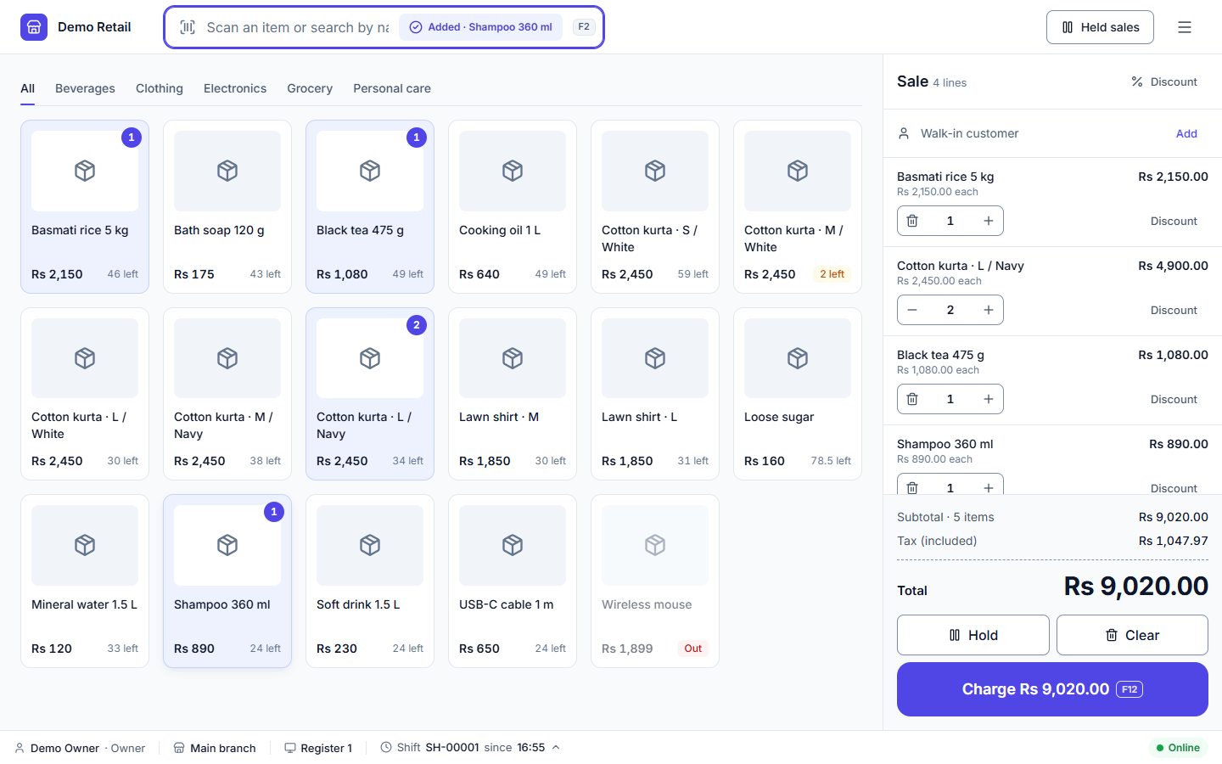The width and height of the screenshot is (1222, 764).
Task: Decrease Cotton kurta L / Navy quantity
Action: tap(912, 310)
